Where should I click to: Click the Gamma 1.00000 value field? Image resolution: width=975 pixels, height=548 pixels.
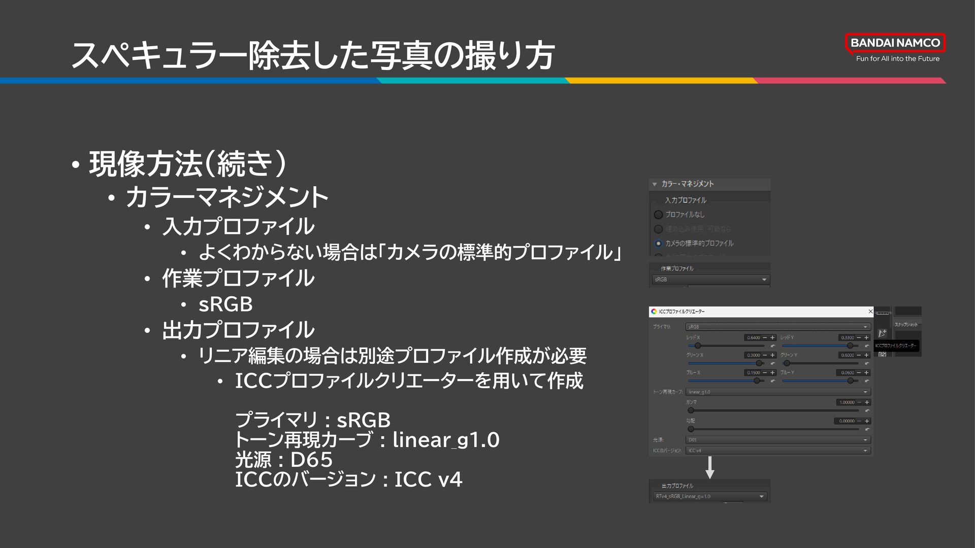click(x=846, y=402)
